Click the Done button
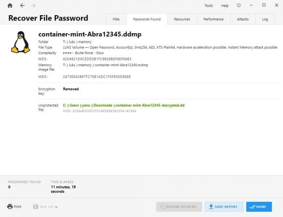 click(x=259, y=207)
